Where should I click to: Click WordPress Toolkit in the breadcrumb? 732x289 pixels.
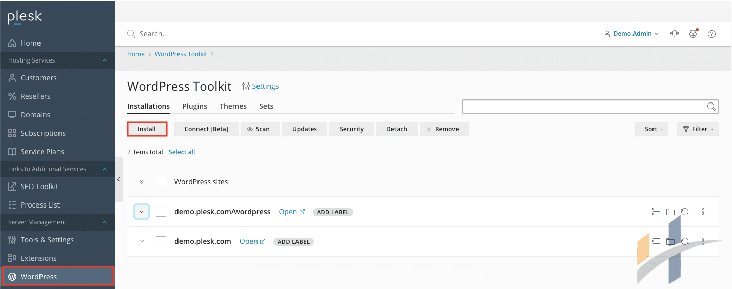pyautogui.click(x=181, y=54)
